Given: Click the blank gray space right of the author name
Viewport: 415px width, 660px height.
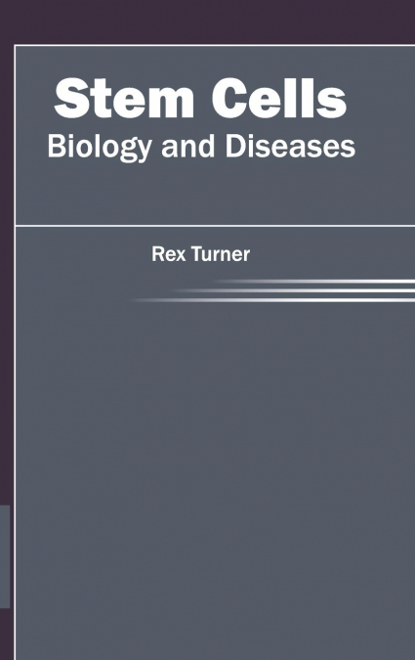Looking at the screenshot, I should 332,254.
